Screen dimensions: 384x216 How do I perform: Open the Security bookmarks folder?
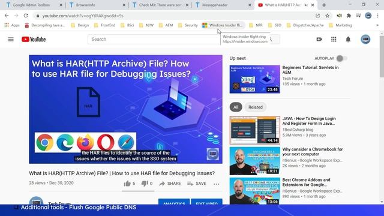(188, 25)
